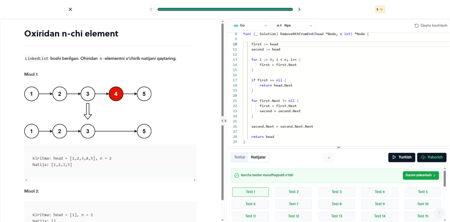This screenshot has width=450, height=222.
Task: Click Darsni yakunlash to finish lesson
Action: click(420, 175)
